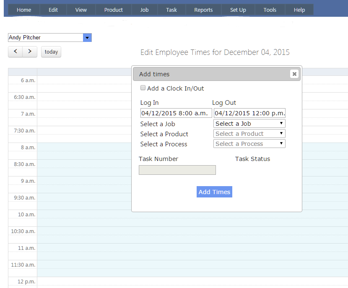Click the Log In time field
This screenshot has width=348, height=288.
coord(176,113)
